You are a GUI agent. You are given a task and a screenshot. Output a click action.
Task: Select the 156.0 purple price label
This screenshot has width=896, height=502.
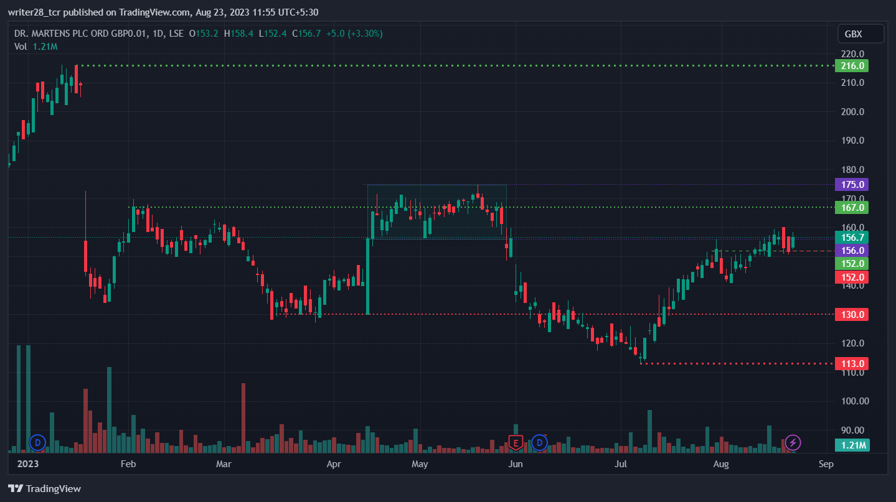pos(852,251)
